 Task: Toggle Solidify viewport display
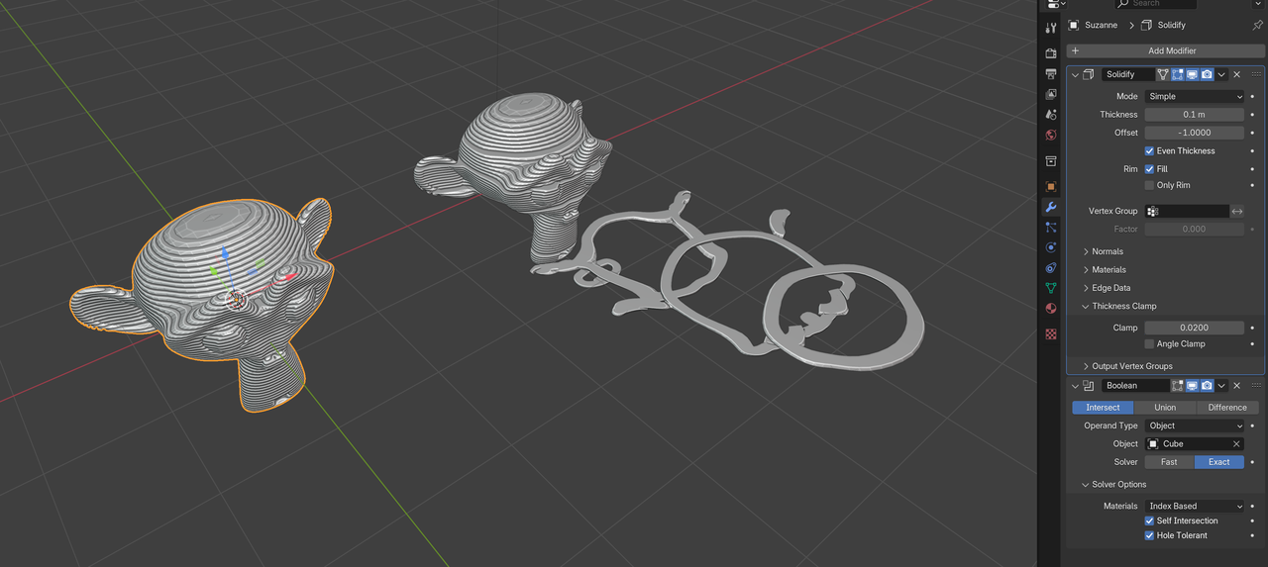tap(1193, 74)
